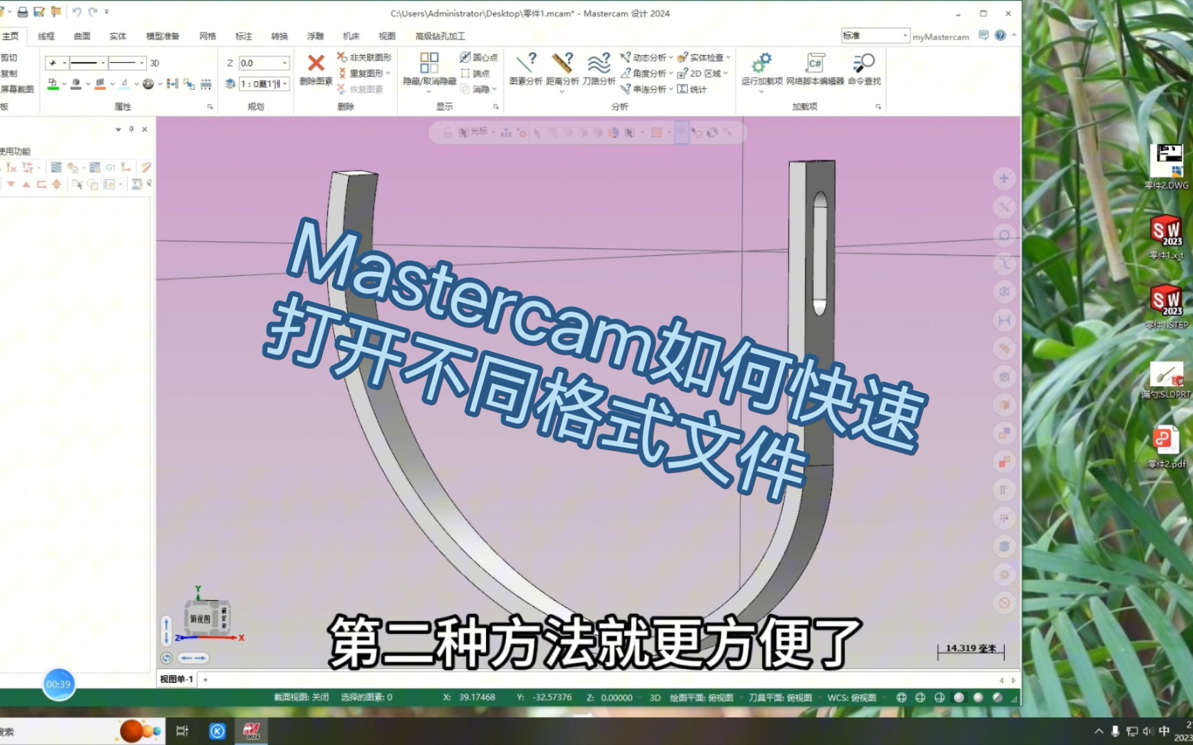Open the Z depth 0.0 dropdown
Image resolution: width=1193 pixels, height=745 pixels.
[x=284, y=63]
